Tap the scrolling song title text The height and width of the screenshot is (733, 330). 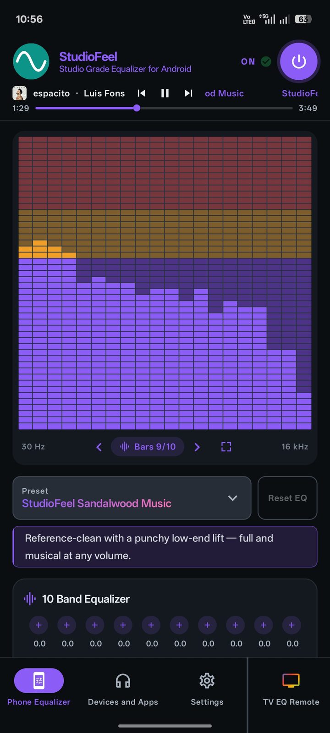[x=79, y=93]
